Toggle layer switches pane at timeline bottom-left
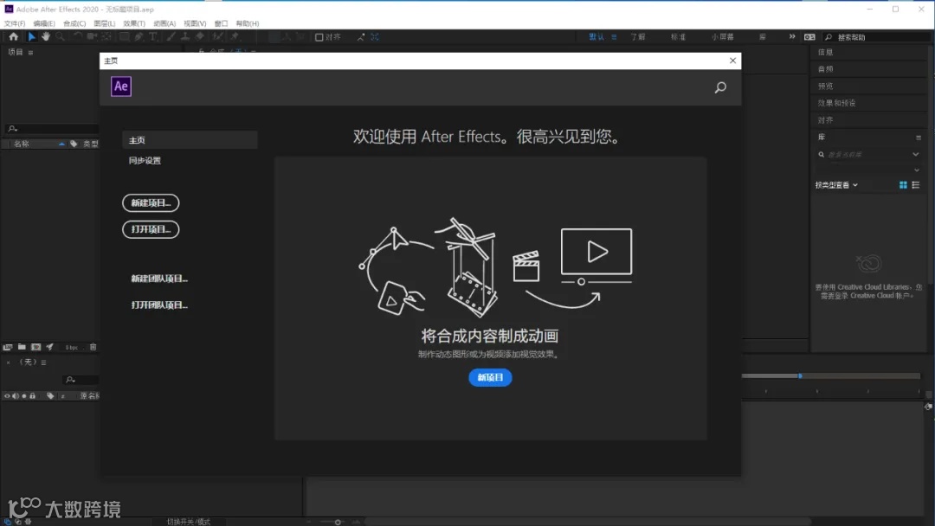Image resolution: width=935 pixels, height=526 pixels. pyautogui.click(x=8, y=521)
